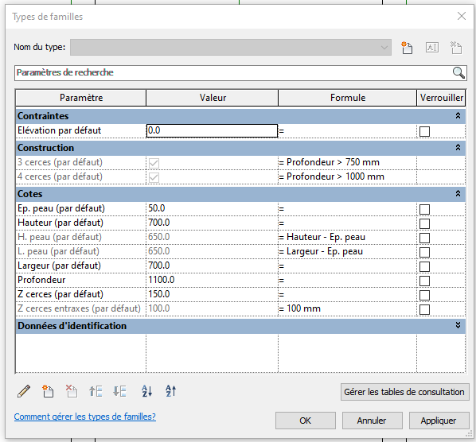Toggle lock for H. peau
476x442 pixels.
click(x=424, y=238)
